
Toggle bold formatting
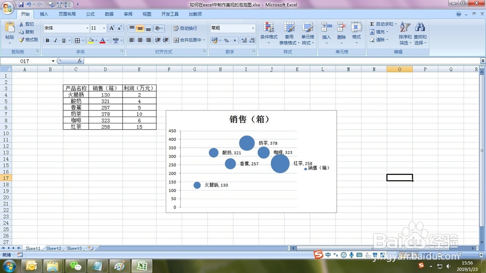point(48,40)
